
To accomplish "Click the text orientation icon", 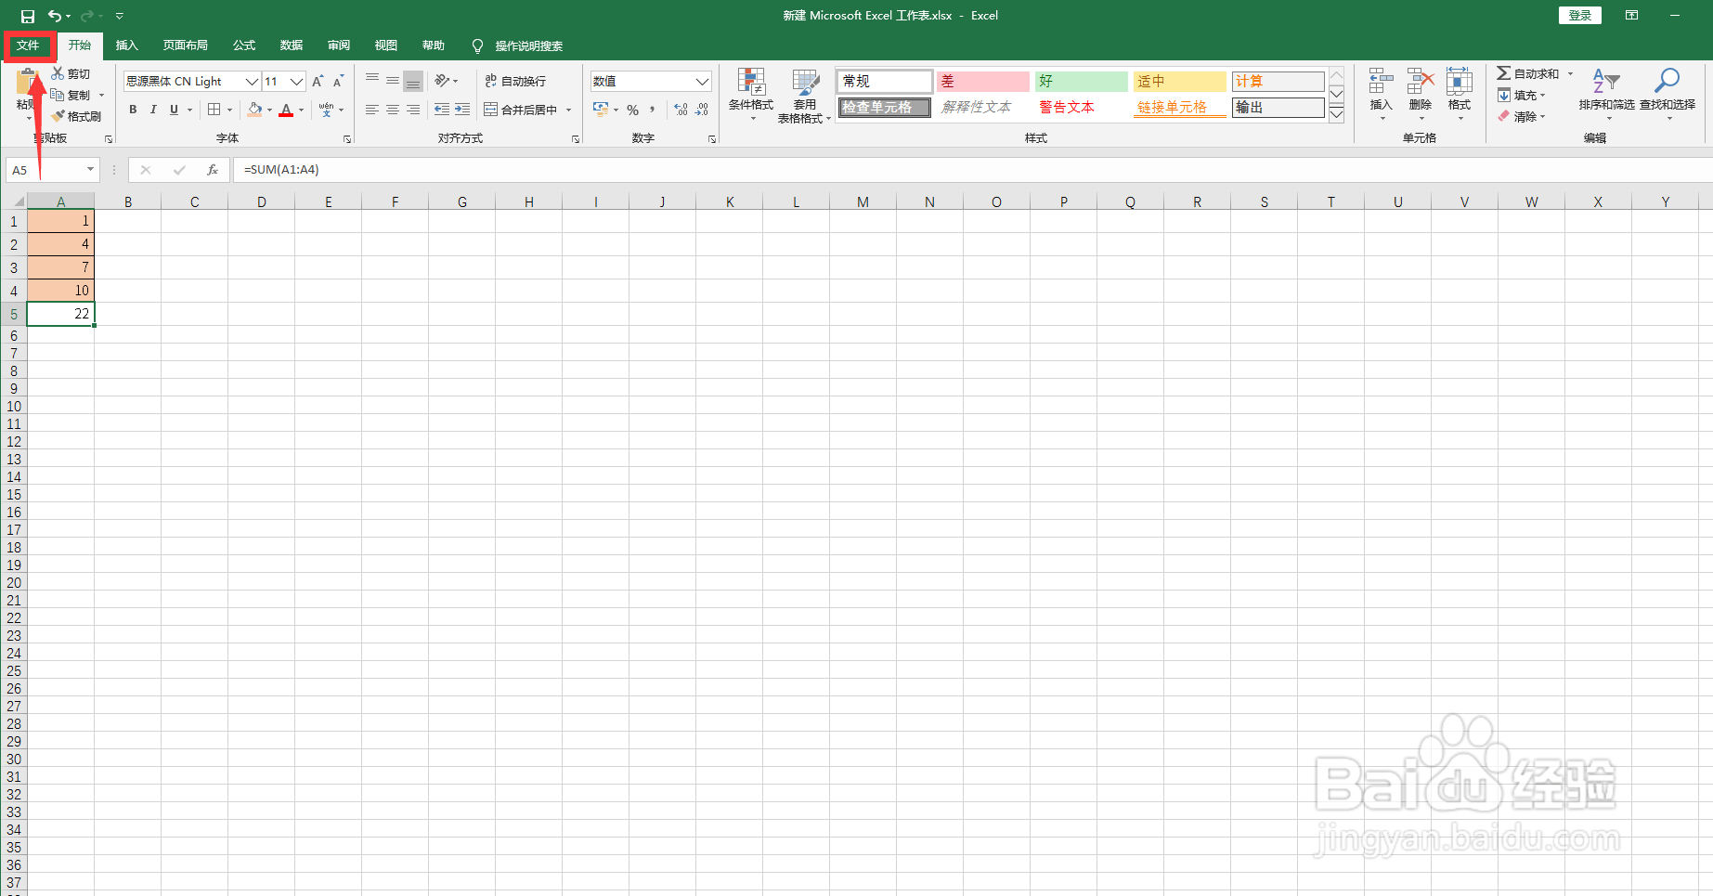I will pos(443,81).
